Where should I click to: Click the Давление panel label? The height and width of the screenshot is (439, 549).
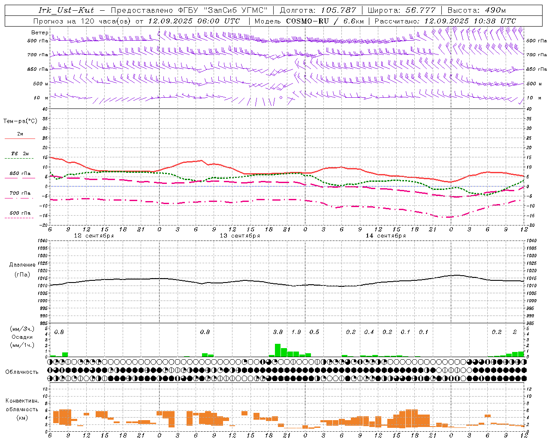tap(22, 265)
